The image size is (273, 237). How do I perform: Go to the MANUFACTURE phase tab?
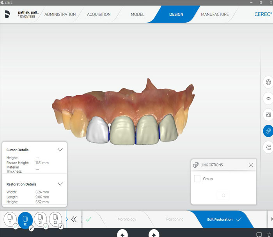[215, 14]
